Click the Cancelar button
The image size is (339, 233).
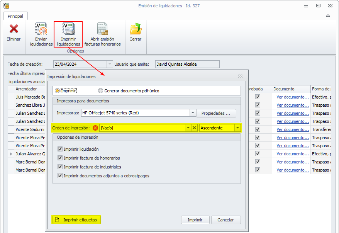pos(226,220)
